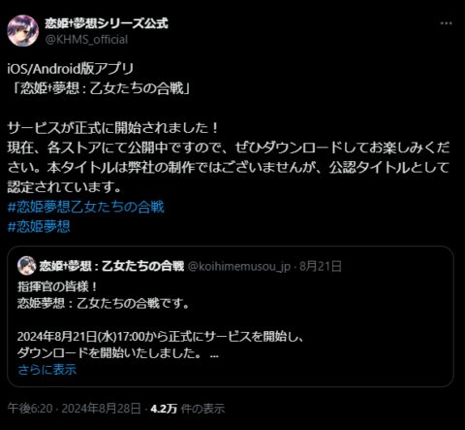The width and height of the screenshot is (465, 430).
Task: Click the 恋姫†夢想シリーズ公式 profile avatar
Action: pyautogui.click(x=23, y=31)
